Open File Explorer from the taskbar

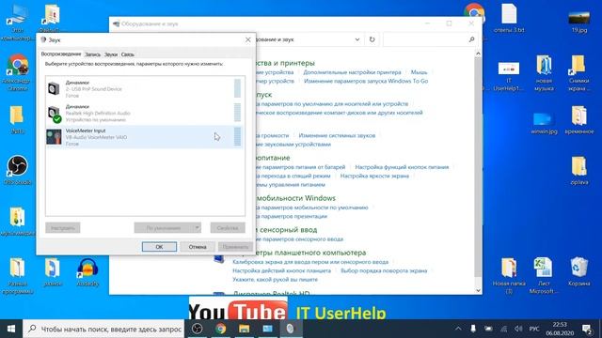245,329
